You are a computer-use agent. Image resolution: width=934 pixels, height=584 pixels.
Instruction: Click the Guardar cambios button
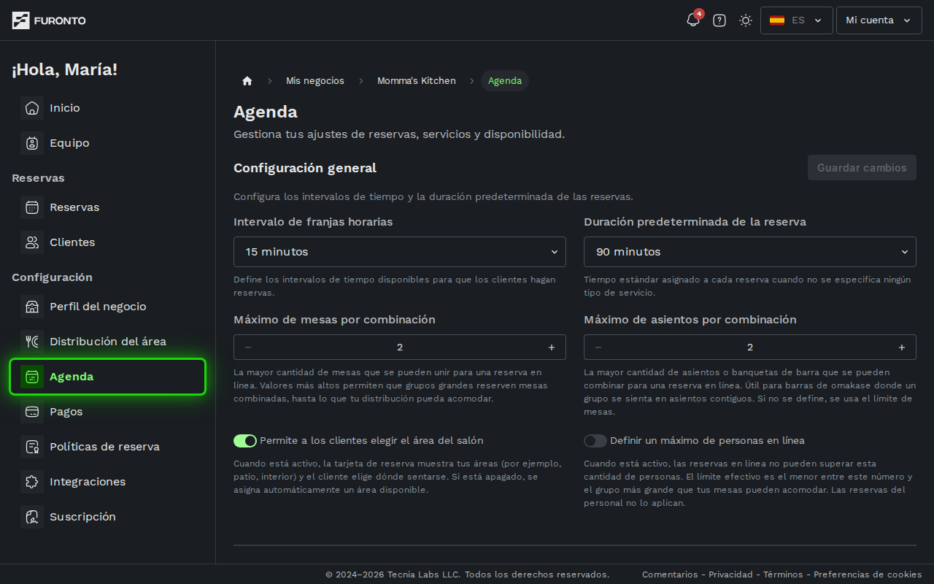[x=862, y=168]
